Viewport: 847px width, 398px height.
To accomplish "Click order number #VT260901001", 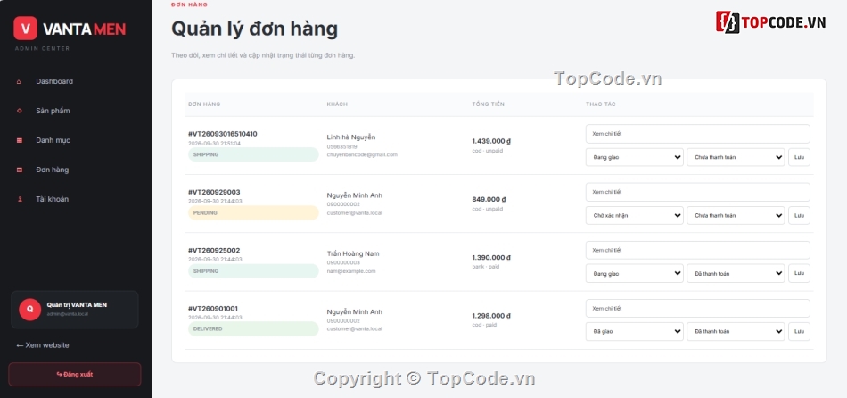I will [x=214, y=309].
